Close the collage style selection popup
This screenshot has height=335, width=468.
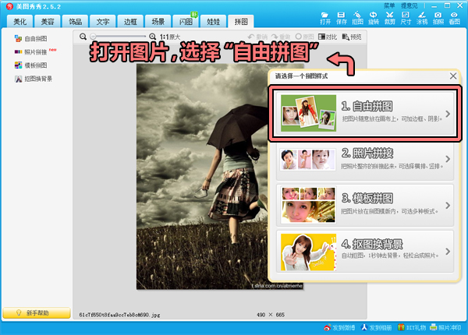coord(453,76)
